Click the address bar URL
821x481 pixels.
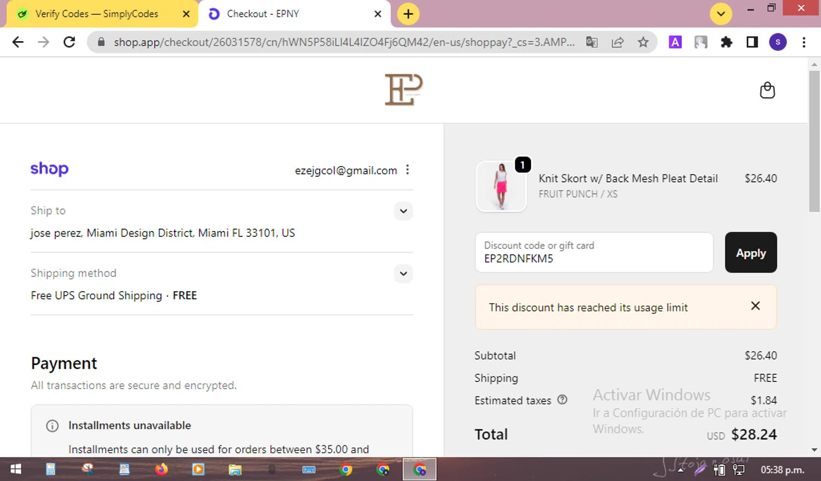(344, 42)
